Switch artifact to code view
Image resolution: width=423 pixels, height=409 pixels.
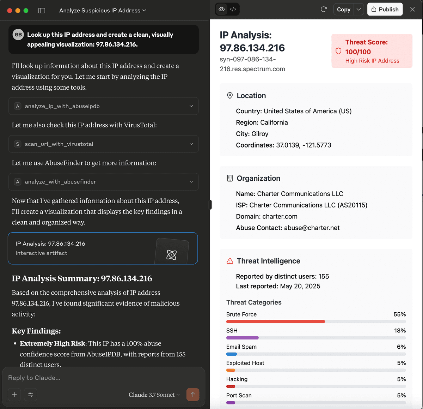(x=233, y=10)
